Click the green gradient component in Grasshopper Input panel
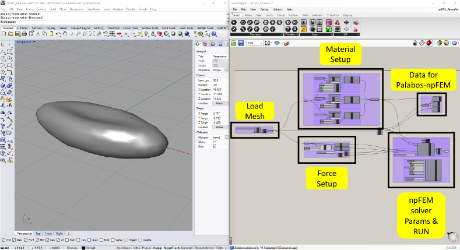 tap(329, 29)
